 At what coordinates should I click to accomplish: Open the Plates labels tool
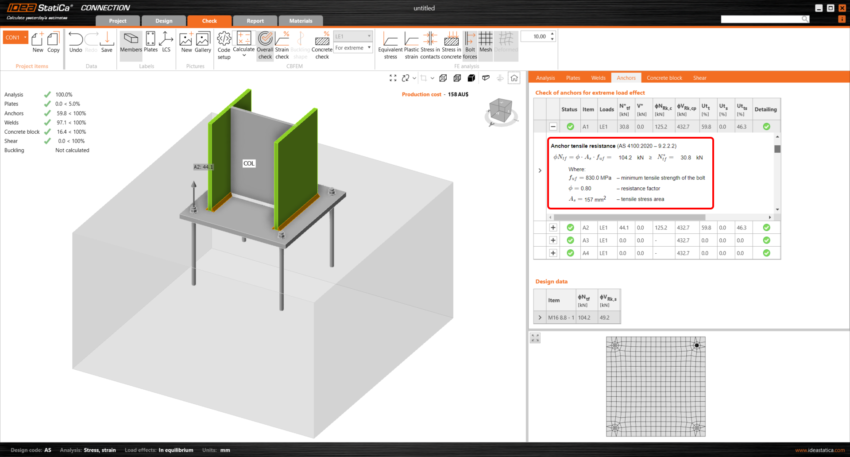[x=151, y=42]
